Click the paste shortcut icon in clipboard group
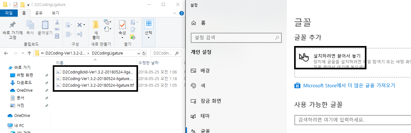Viewport: 411px width, 133px height. [57, 36]
